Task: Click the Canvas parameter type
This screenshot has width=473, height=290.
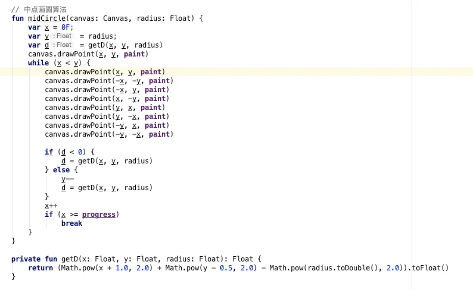Action: tap(118, 18)
